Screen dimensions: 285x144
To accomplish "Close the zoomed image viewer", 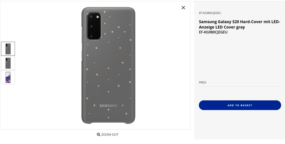I will click(183, 8).
